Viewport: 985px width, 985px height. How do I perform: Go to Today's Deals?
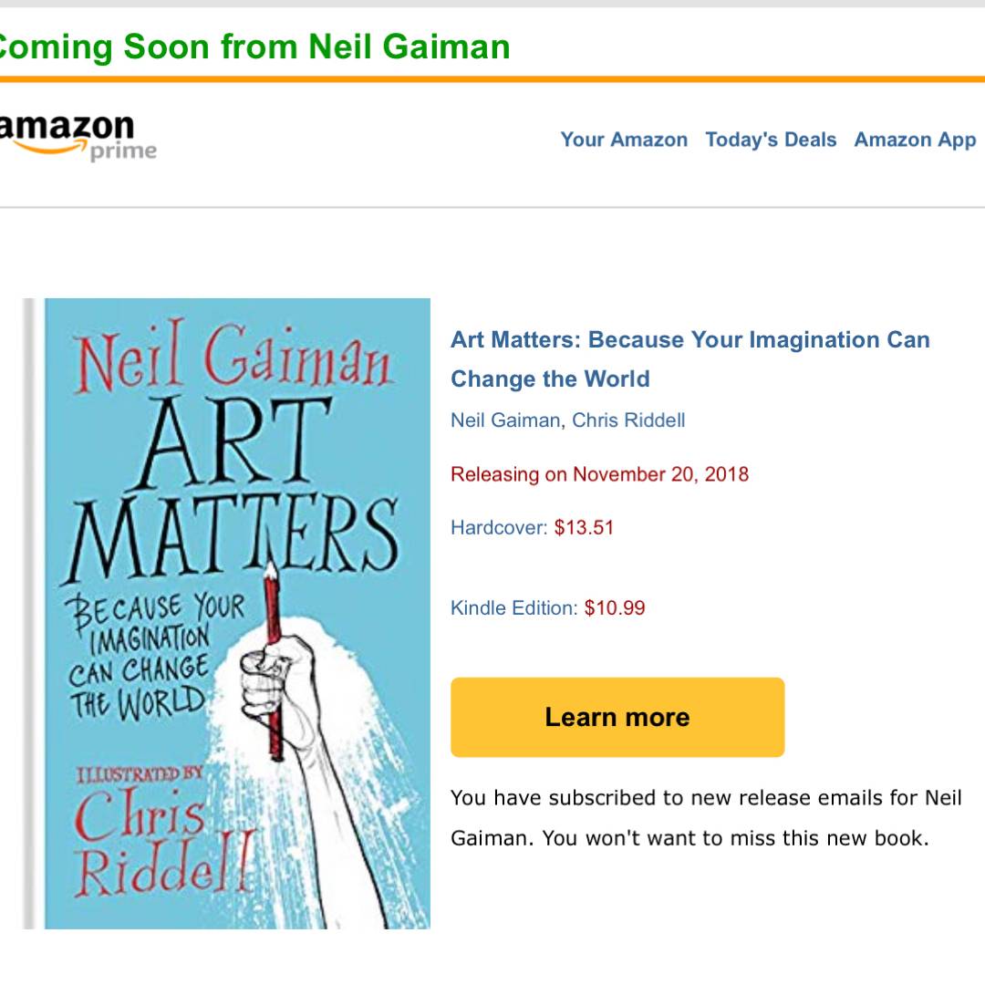point(771,140)
